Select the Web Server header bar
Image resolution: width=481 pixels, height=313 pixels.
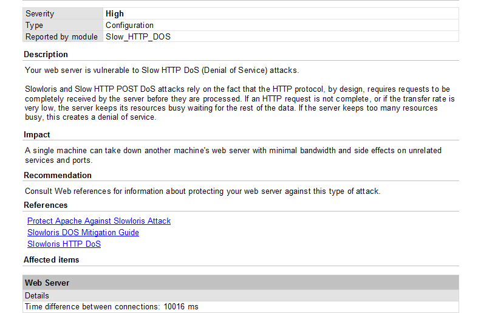tap(241, 283)
